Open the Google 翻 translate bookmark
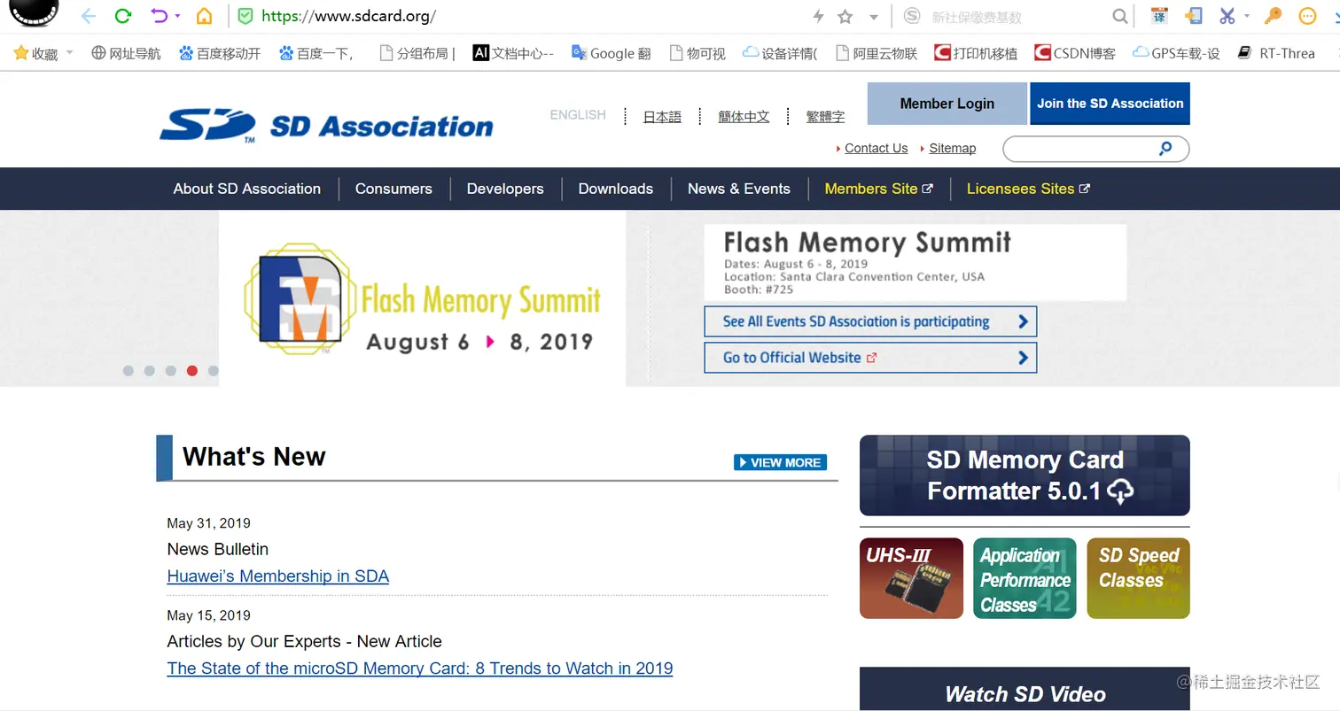This screenshot has width=1340, height=711. coord(612,53)
